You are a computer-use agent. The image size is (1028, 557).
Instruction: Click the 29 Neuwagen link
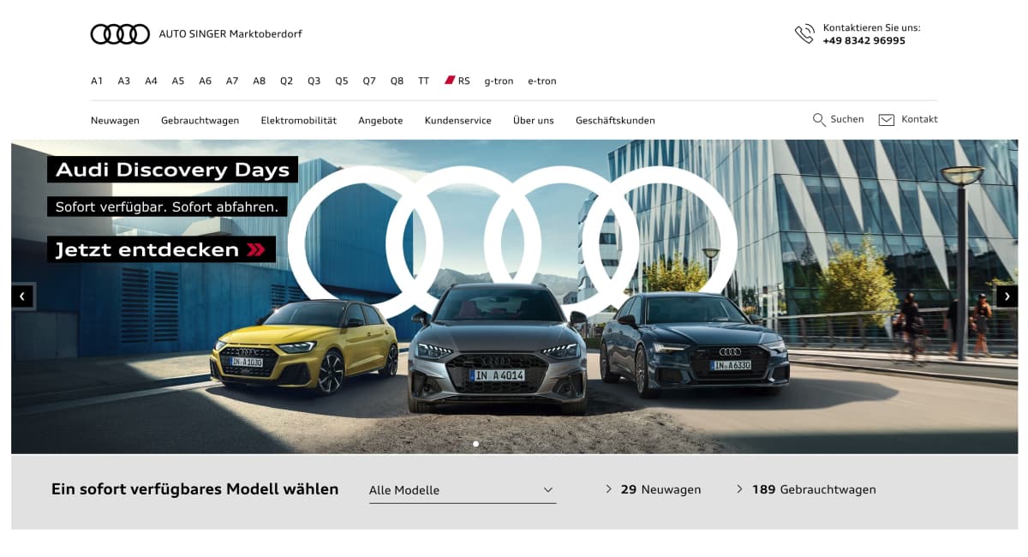coord(660,489)
